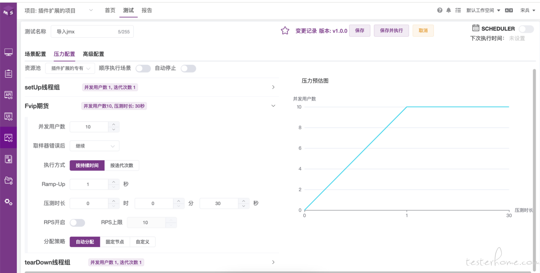Switch to the 场景配置 tab
The image size is (540, 273).
[35, 54]
